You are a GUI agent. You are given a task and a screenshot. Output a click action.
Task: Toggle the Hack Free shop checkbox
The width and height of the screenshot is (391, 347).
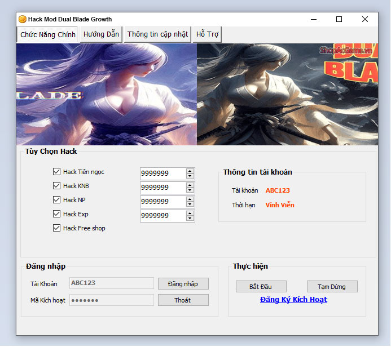click(56, 228)
